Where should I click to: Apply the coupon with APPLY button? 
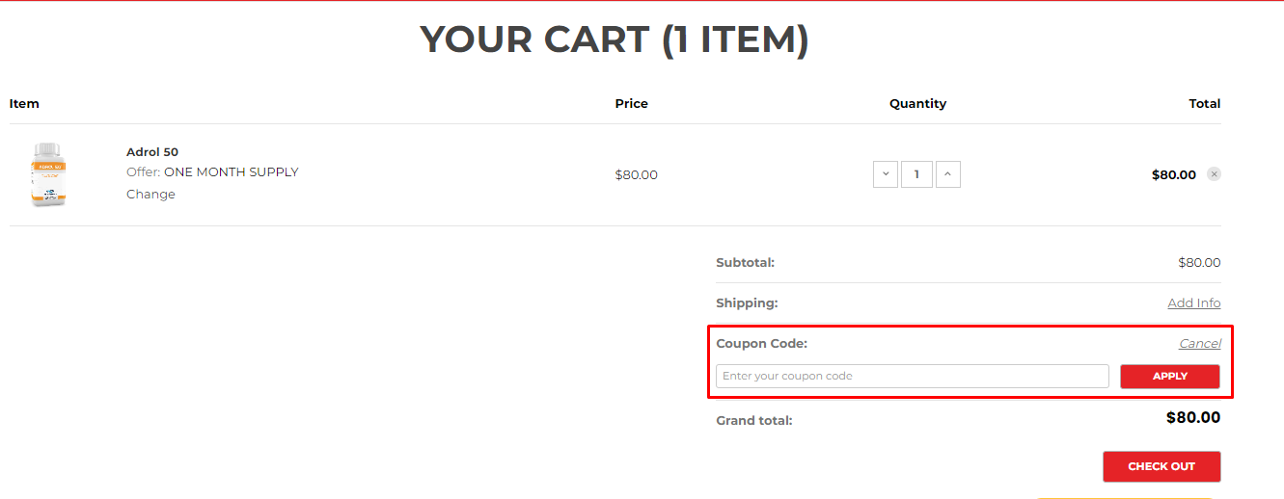1170,376
